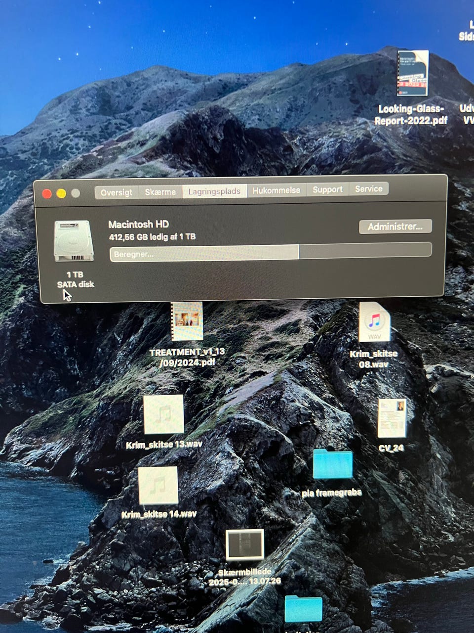Select the Skærmbillede screenshot thumbnail on desktop
Screen dimensions: 474x633
(x=245, y=544)
